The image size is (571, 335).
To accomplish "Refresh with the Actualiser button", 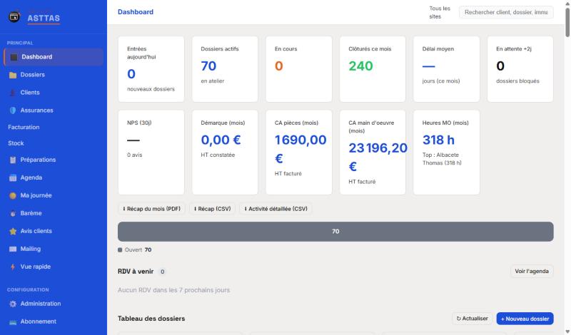I will click(x=473, y=319).
